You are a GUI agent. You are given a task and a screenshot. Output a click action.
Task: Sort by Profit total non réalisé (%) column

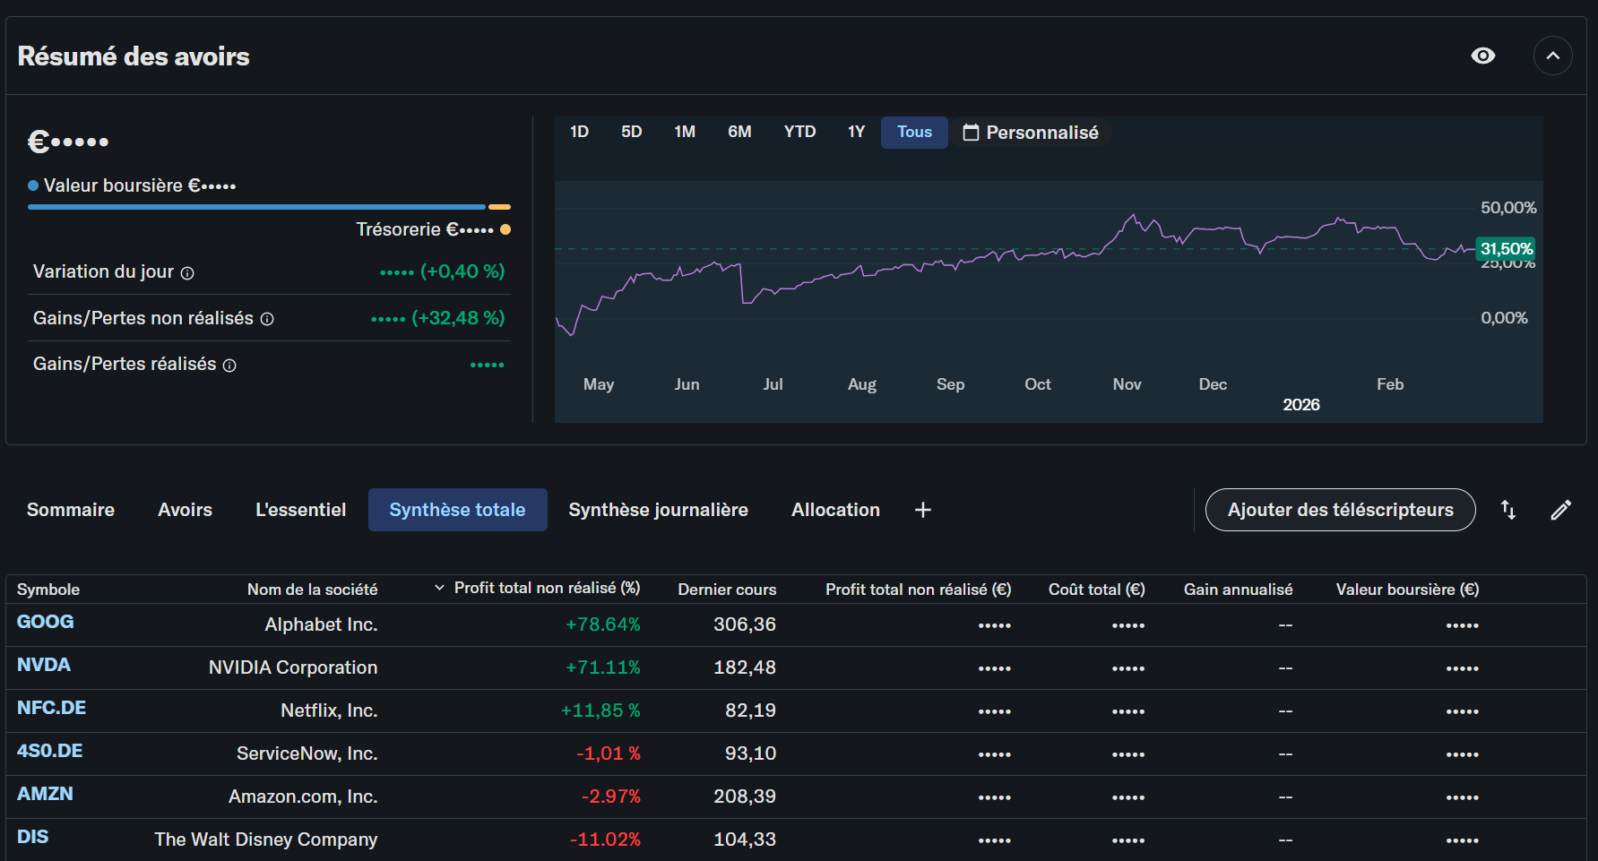pyautogui.click(x=546, y=588)
